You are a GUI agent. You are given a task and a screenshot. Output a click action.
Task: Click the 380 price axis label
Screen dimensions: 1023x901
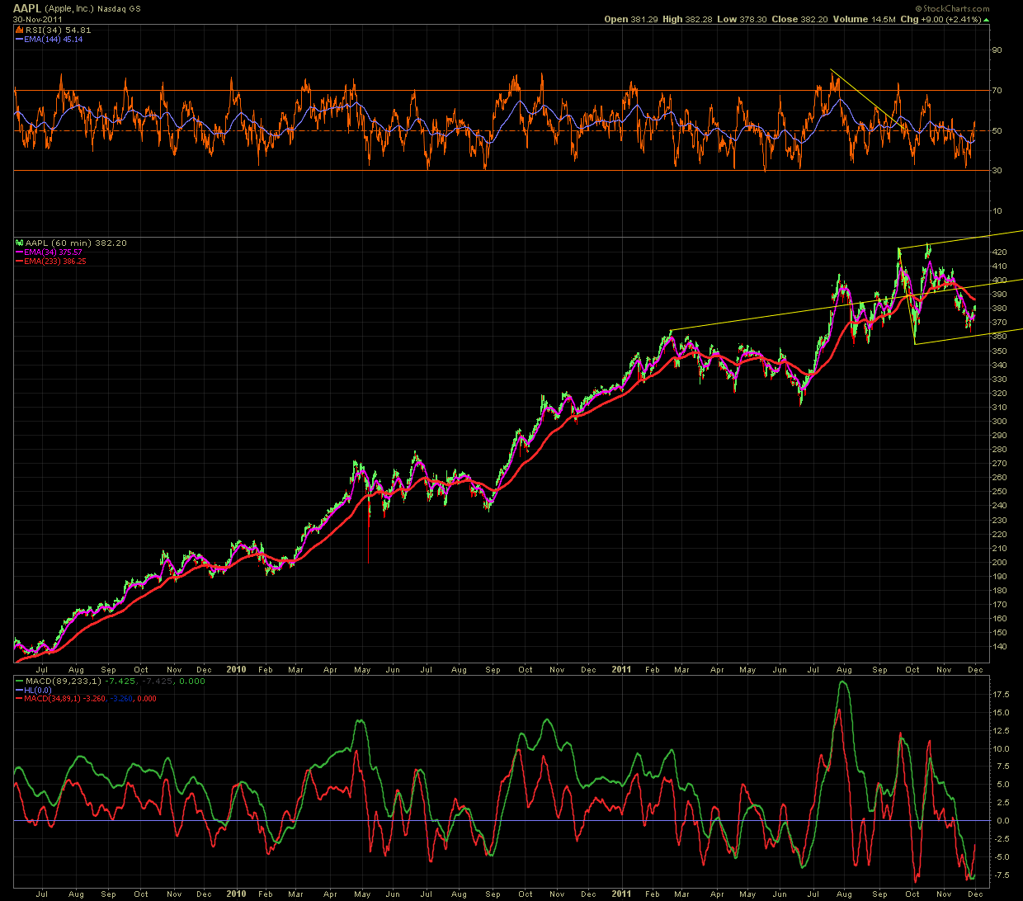click(999, 309)
